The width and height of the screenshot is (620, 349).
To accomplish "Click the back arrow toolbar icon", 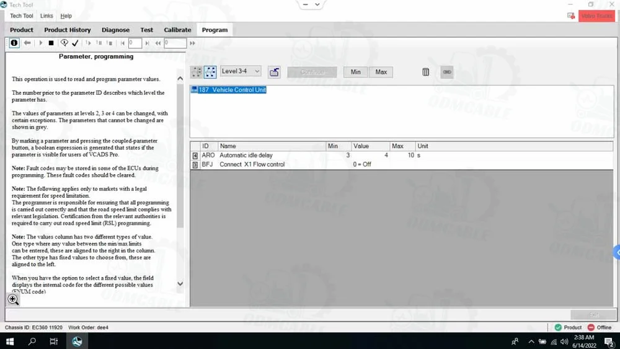I will (x=27, y=43).
